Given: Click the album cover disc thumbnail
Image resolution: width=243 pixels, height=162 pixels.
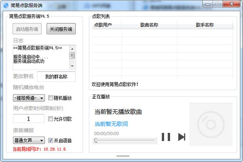Looking at the screenshot, I should point(211,124).
